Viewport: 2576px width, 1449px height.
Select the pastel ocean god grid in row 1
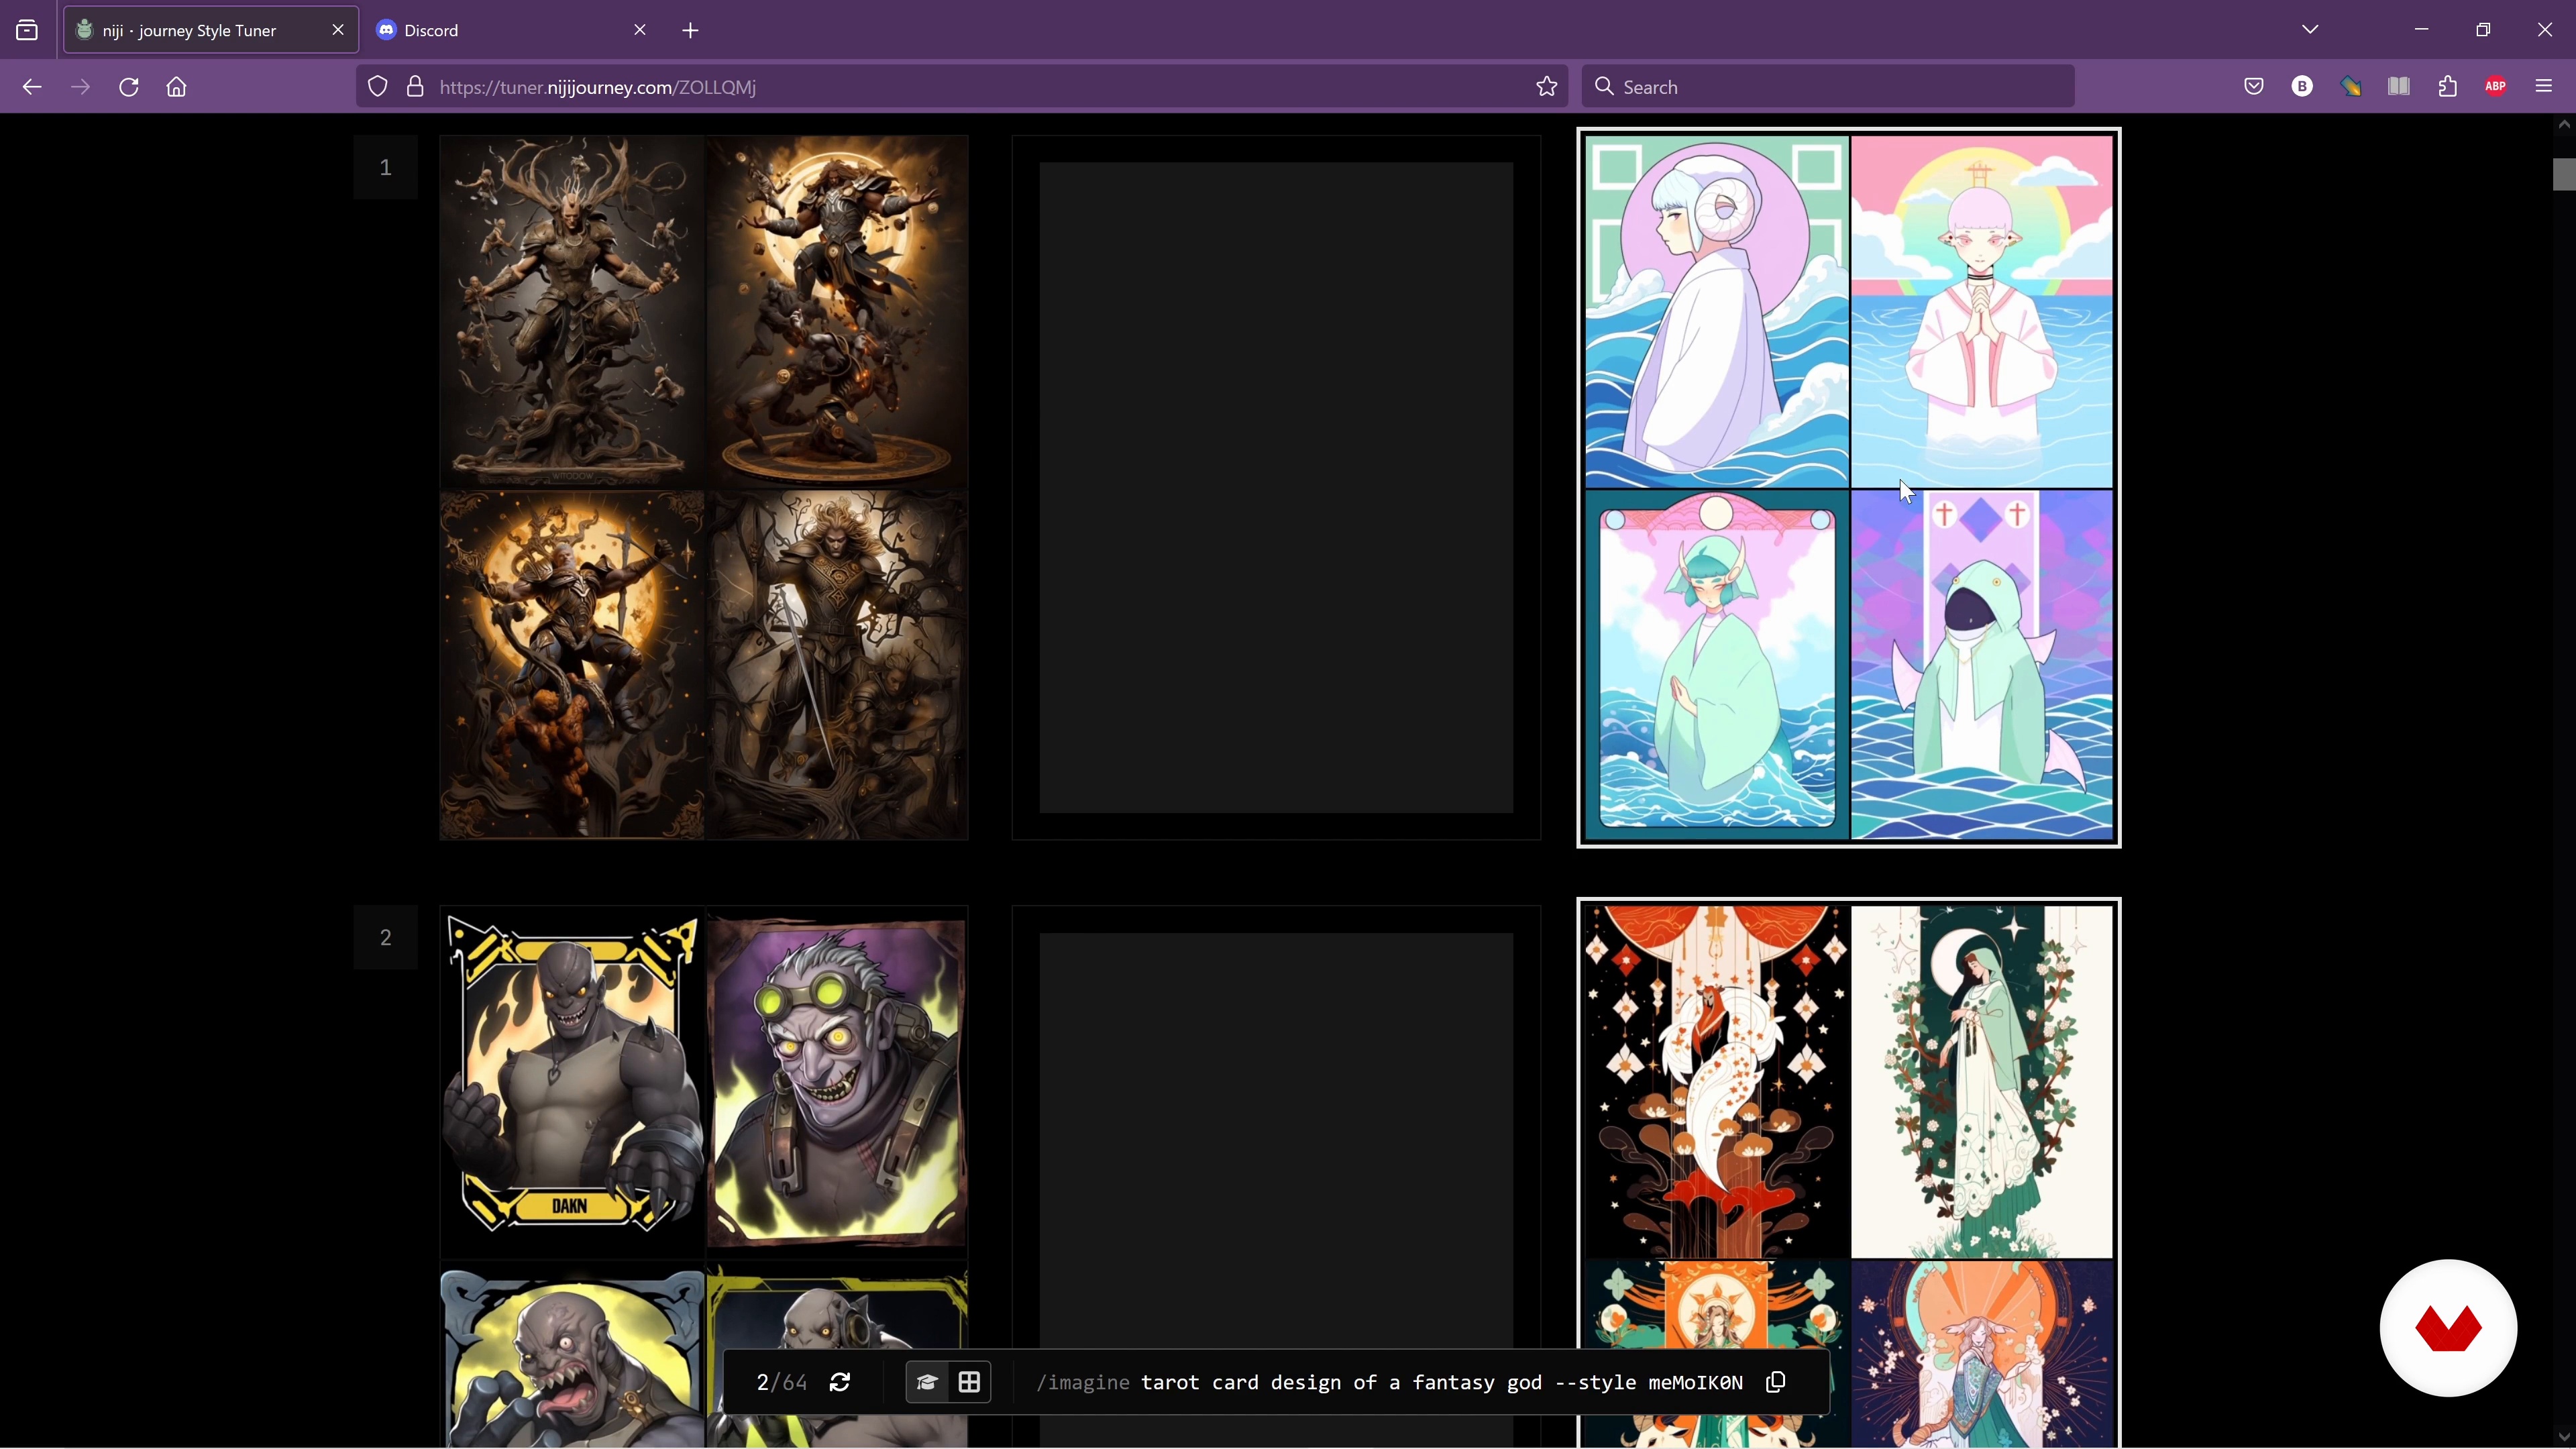click(1849, 488)
